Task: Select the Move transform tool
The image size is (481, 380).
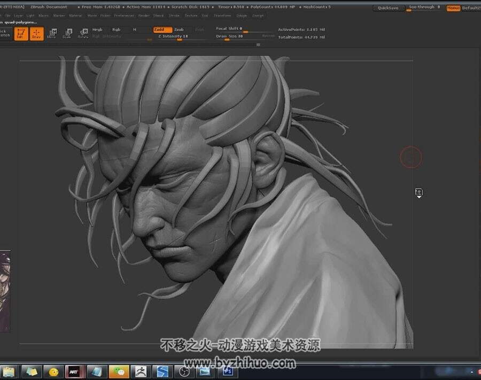Action: coord(52,34)
